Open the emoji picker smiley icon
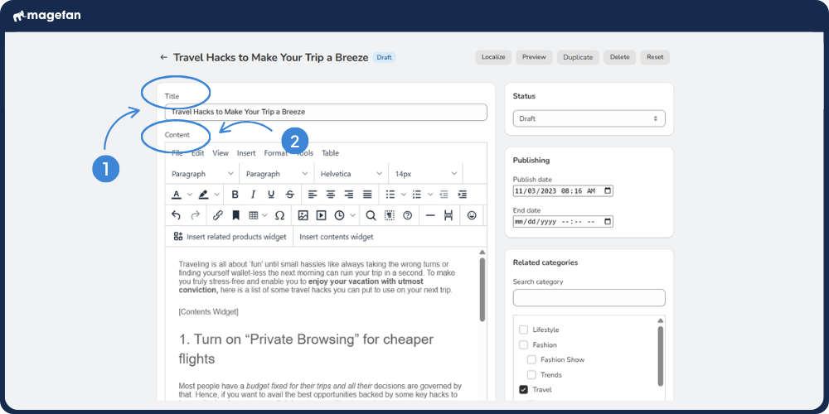Viewport: 829px width, 414px height. [x=472, y=215]
